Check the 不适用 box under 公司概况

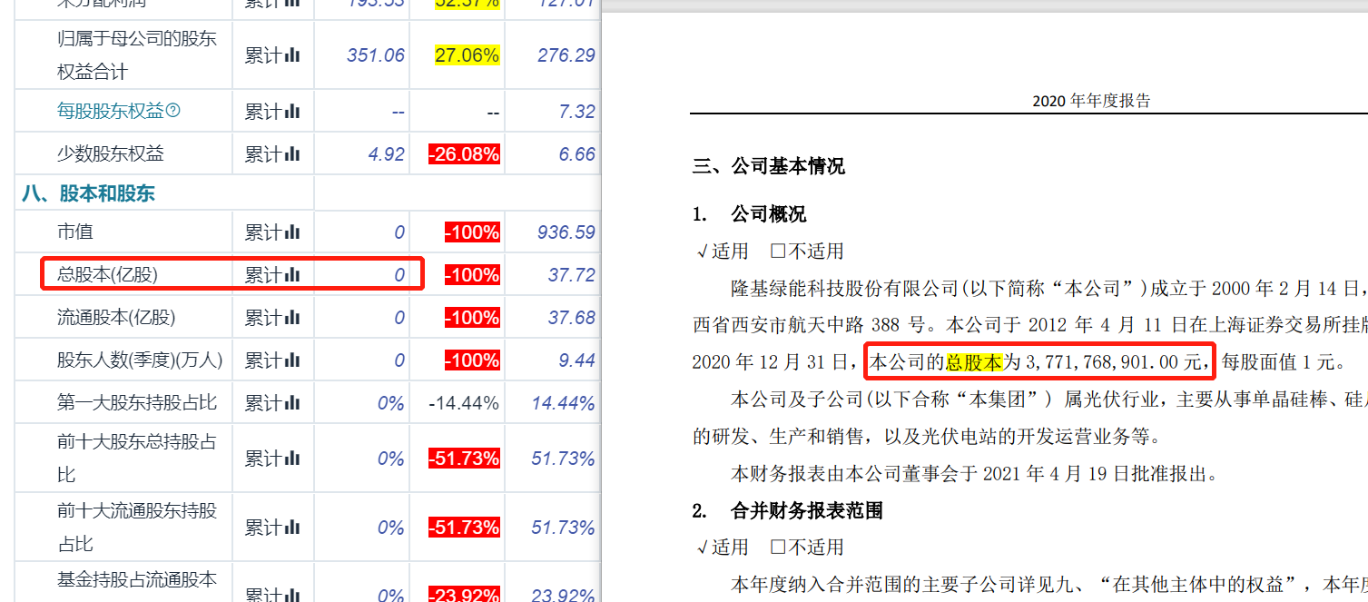[778, 252]
